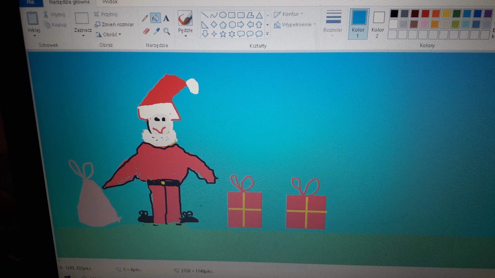Choose the Right arrow shape
This screenshot has height=278, width=495.
pos(241,25)
